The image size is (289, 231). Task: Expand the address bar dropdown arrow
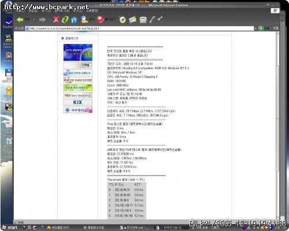[x=255, y=28]
